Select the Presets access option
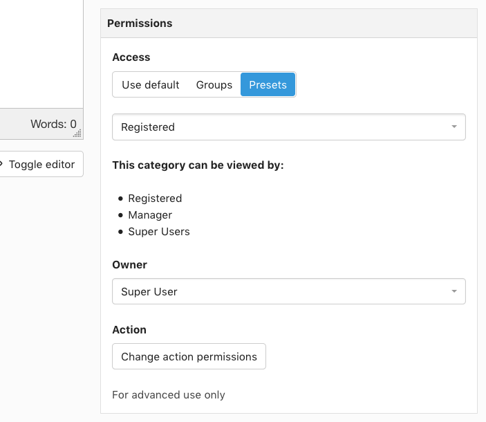Viewport: 486px width, 422px height. [x=268, y=84]
